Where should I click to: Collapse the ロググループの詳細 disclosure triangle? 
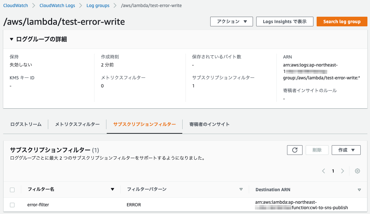[x=12, y=39]
